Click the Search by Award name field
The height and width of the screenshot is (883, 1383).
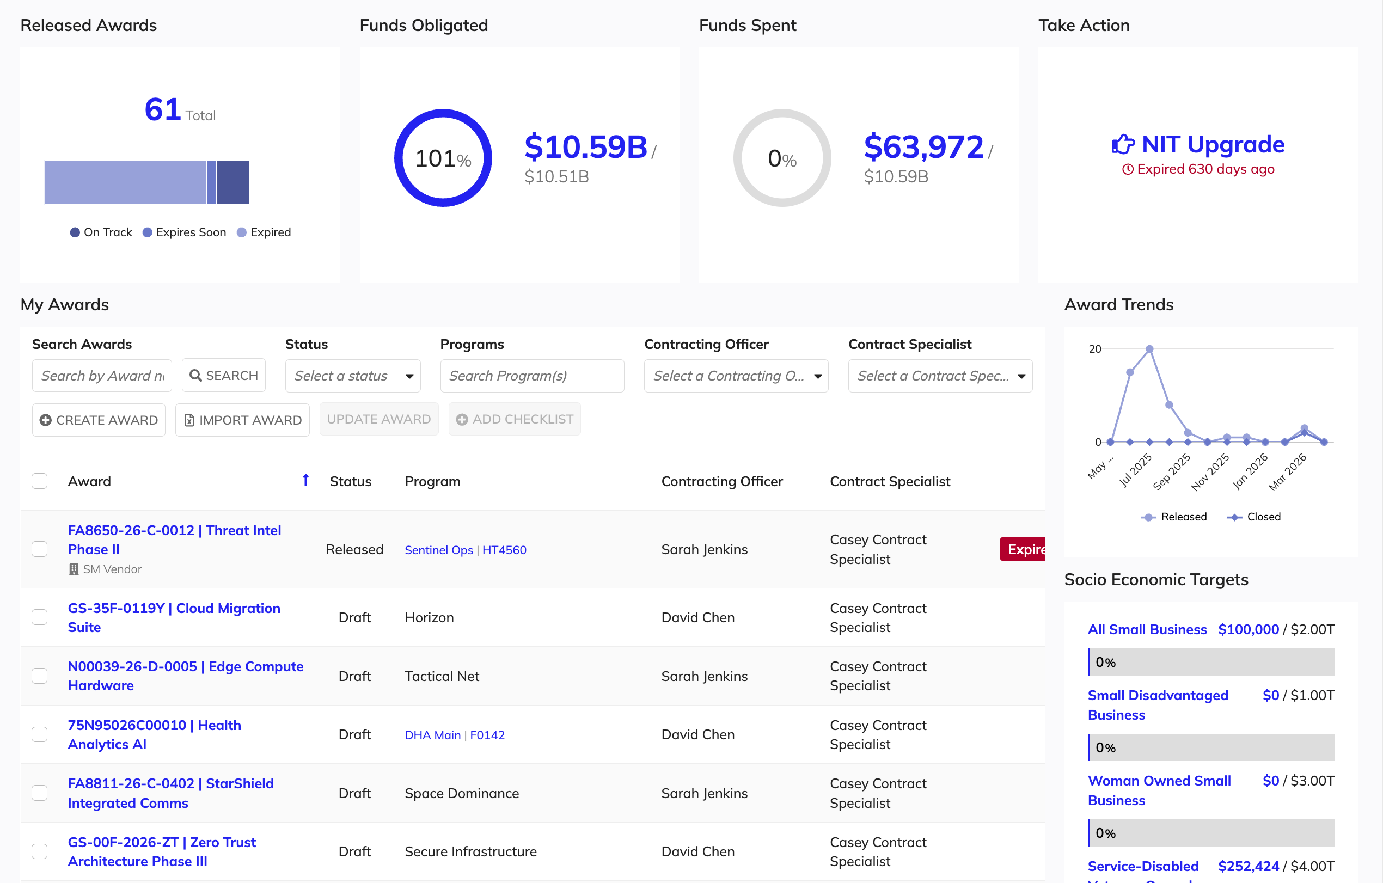click(x=102, y=376)
